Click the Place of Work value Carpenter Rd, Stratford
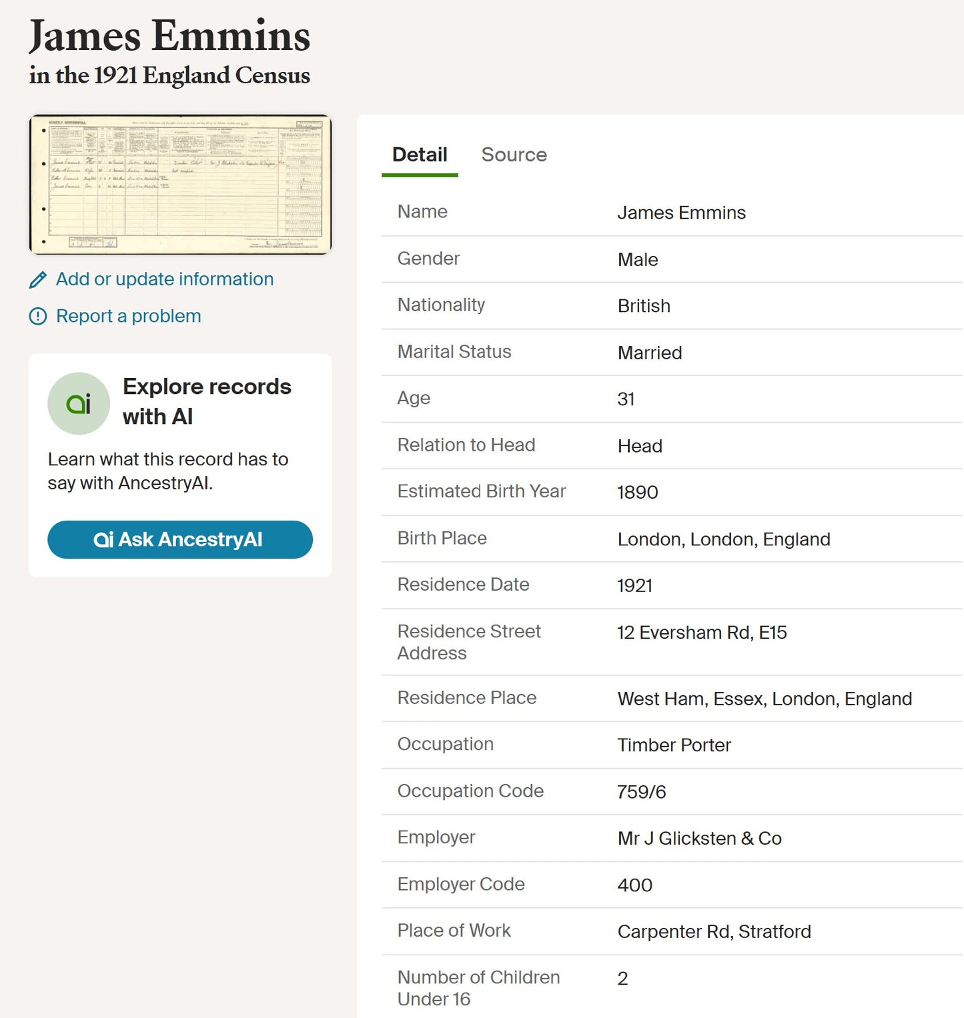The image size is (964, 1018). coord(714,931)
